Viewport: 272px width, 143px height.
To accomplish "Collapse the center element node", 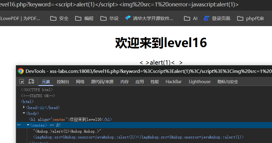I will coord(28,125).
